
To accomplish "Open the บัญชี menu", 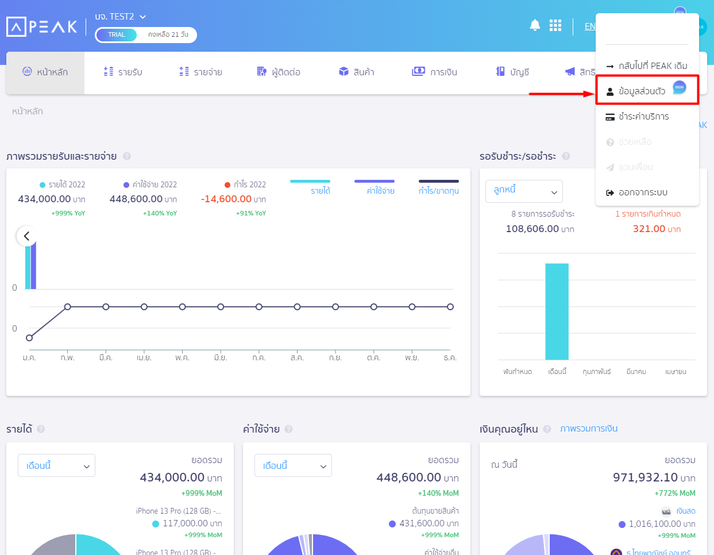I will pyautogui.click(x=512, y=72).
